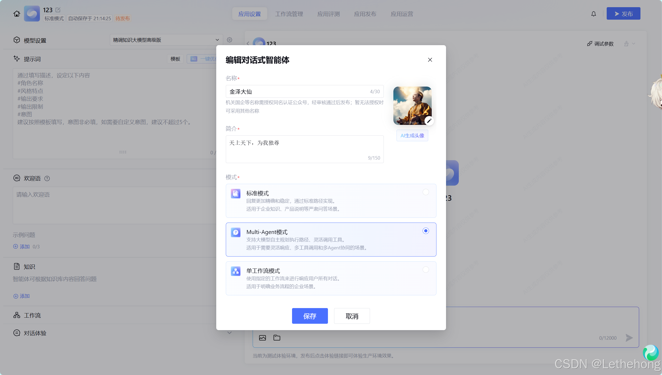The width and height of the screenshot is (662, 375).
Task: Click the avatar edit pencil icon
Action: (429, 121)
